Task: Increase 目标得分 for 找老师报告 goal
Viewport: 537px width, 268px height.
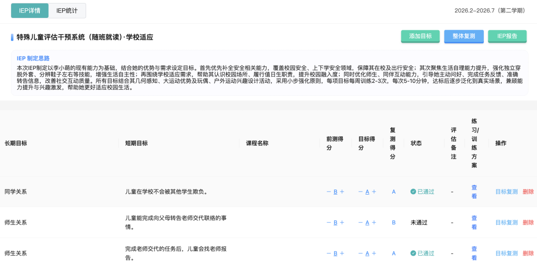Action: (373, 253)
